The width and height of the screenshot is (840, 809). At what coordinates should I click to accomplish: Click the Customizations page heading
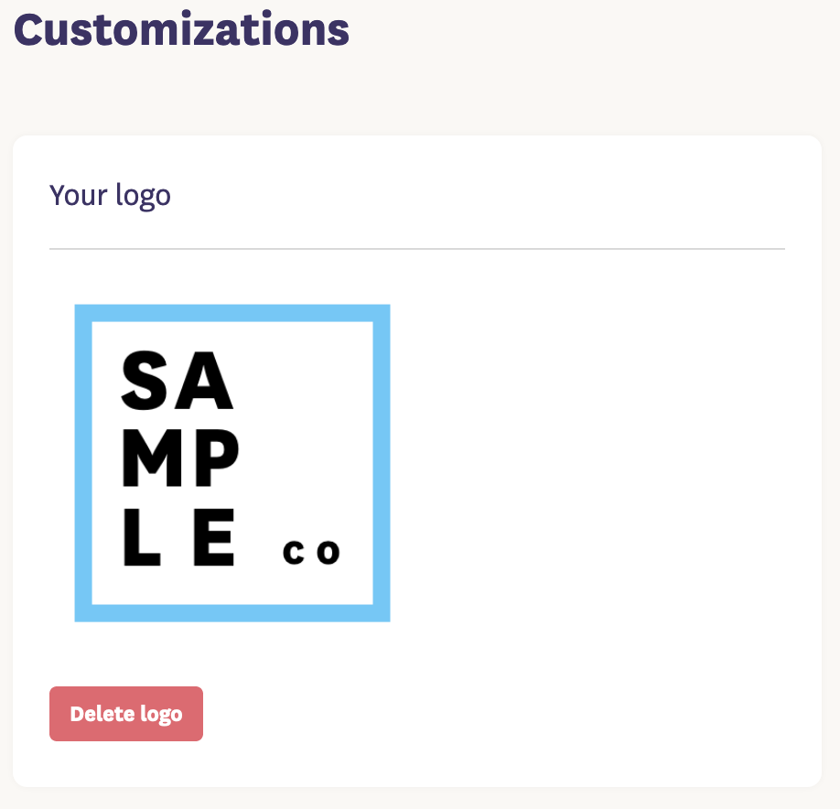coord(181,28)
